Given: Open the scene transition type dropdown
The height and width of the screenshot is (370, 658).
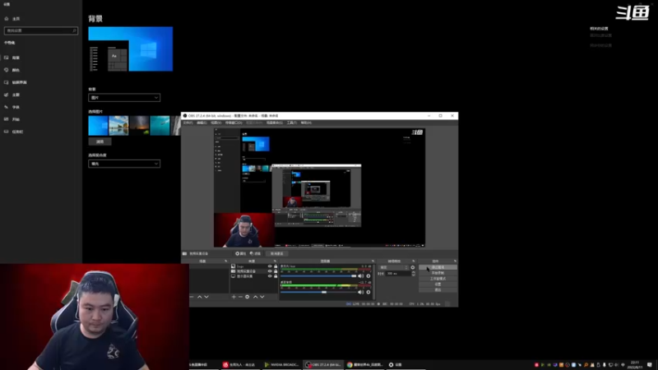Looking at the screenshot, I should click(x=394, y=267).
